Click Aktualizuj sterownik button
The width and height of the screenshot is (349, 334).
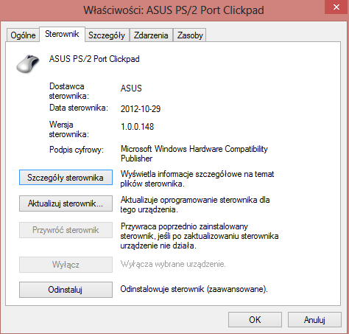(66, 203)
